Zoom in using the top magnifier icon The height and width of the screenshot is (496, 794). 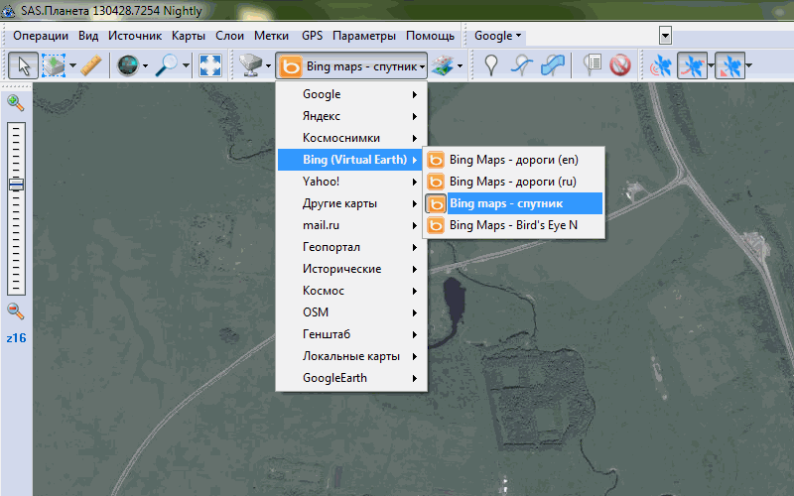click(15, 102)
